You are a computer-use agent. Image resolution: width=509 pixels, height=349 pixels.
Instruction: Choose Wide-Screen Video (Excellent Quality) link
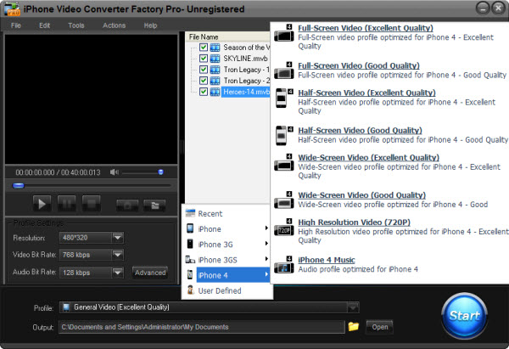368,158
